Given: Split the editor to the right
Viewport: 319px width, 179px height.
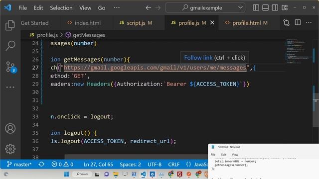Looking at the screenshot, I should point(298,22).
